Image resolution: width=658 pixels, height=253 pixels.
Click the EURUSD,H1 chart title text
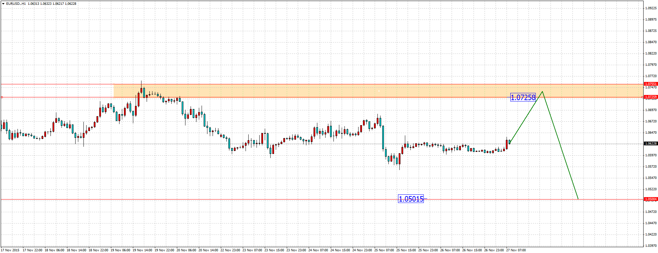tap(16, 4)
